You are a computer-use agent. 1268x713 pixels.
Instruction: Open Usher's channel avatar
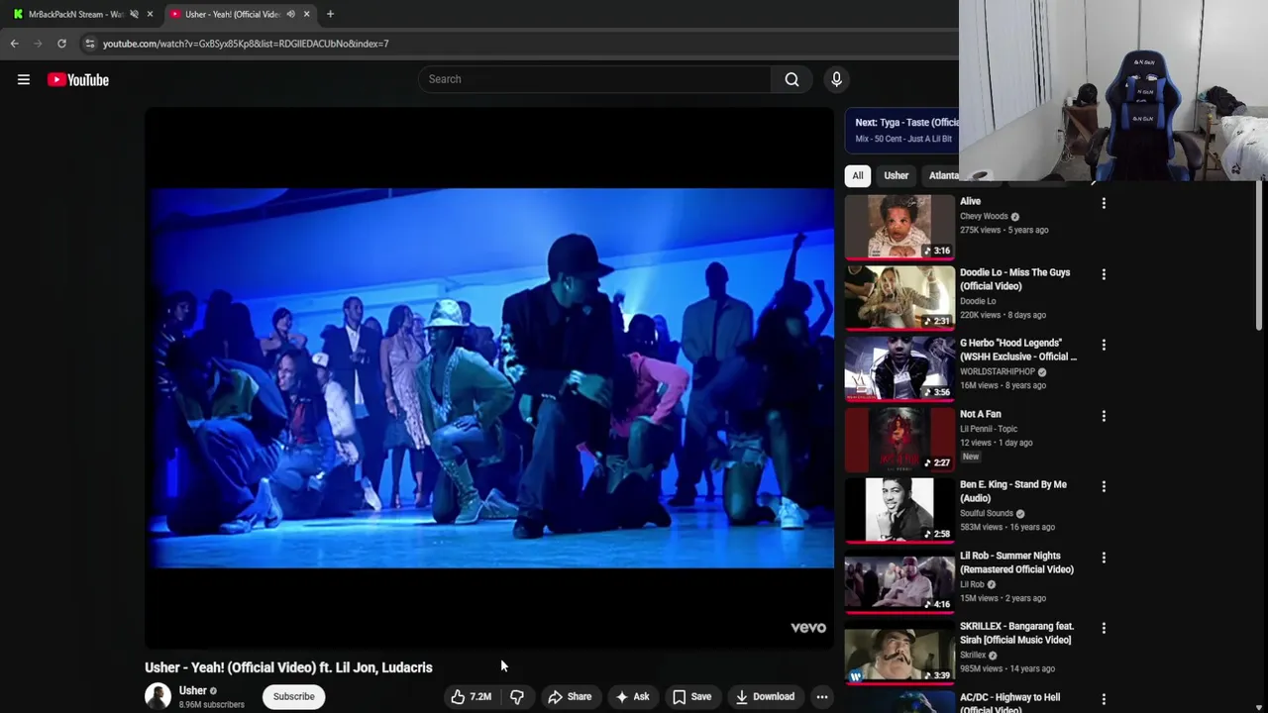pyautogui.click(x=158, y=696)
